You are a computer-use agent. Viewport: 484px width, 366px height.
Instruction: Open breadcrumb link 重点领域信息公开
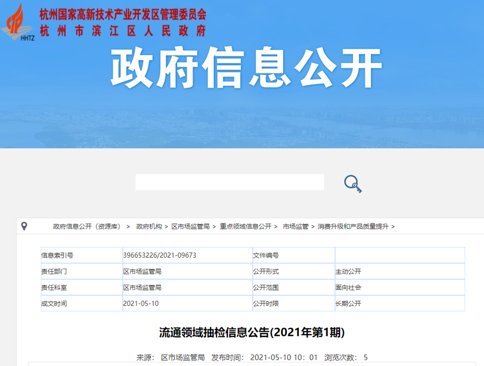click(245, 227)
